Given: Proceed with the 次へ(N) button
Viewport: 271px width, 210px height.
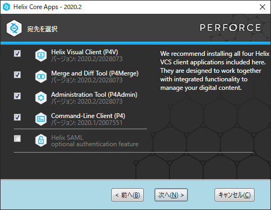Looking at the screenshot, I should (171, 195).
